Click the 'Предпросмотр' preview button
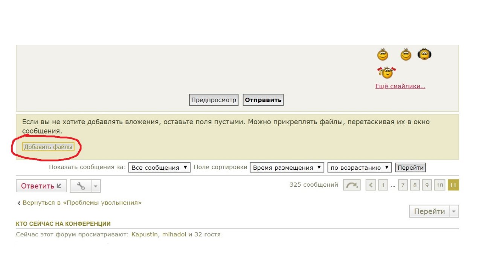Viewport: 482px width, 271px height. coord(214,100)
